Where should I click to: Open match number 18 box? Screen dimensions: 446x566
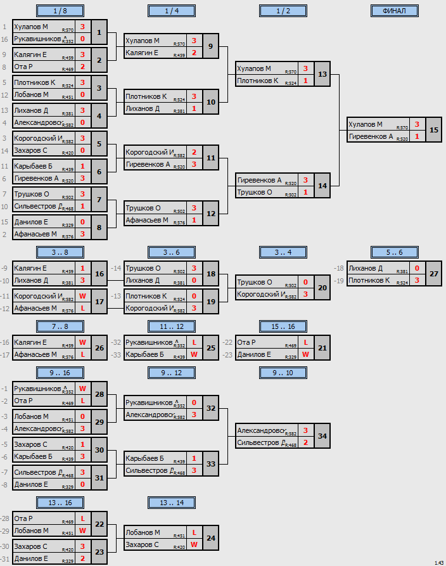click(x=211, y=274)
